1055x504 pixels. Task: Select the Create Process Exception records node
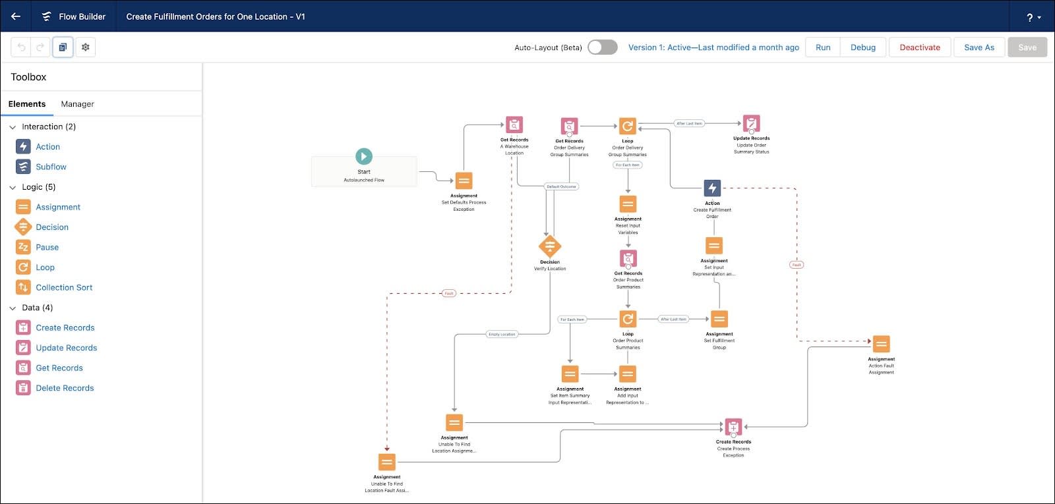tap(733, 427)
